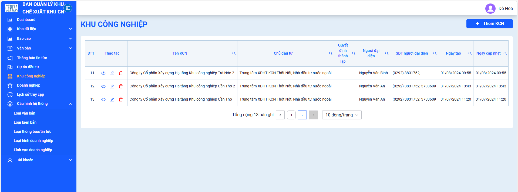Click the next page arrow
The width and height of the screenshot is (518, 192).
pyautogui.click(x=313, y=115)
